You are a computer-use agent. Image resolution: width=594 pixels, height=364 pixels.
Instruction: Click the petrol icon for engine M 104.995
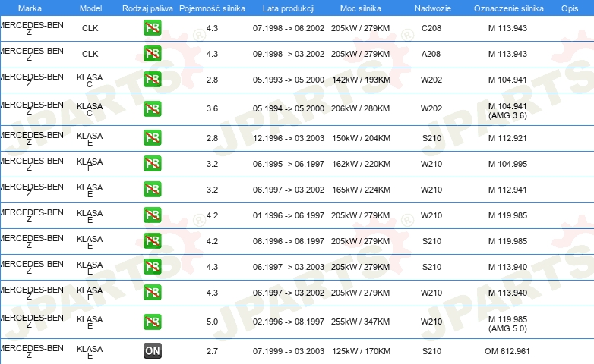pyautogui.click(x=152, y=164)
